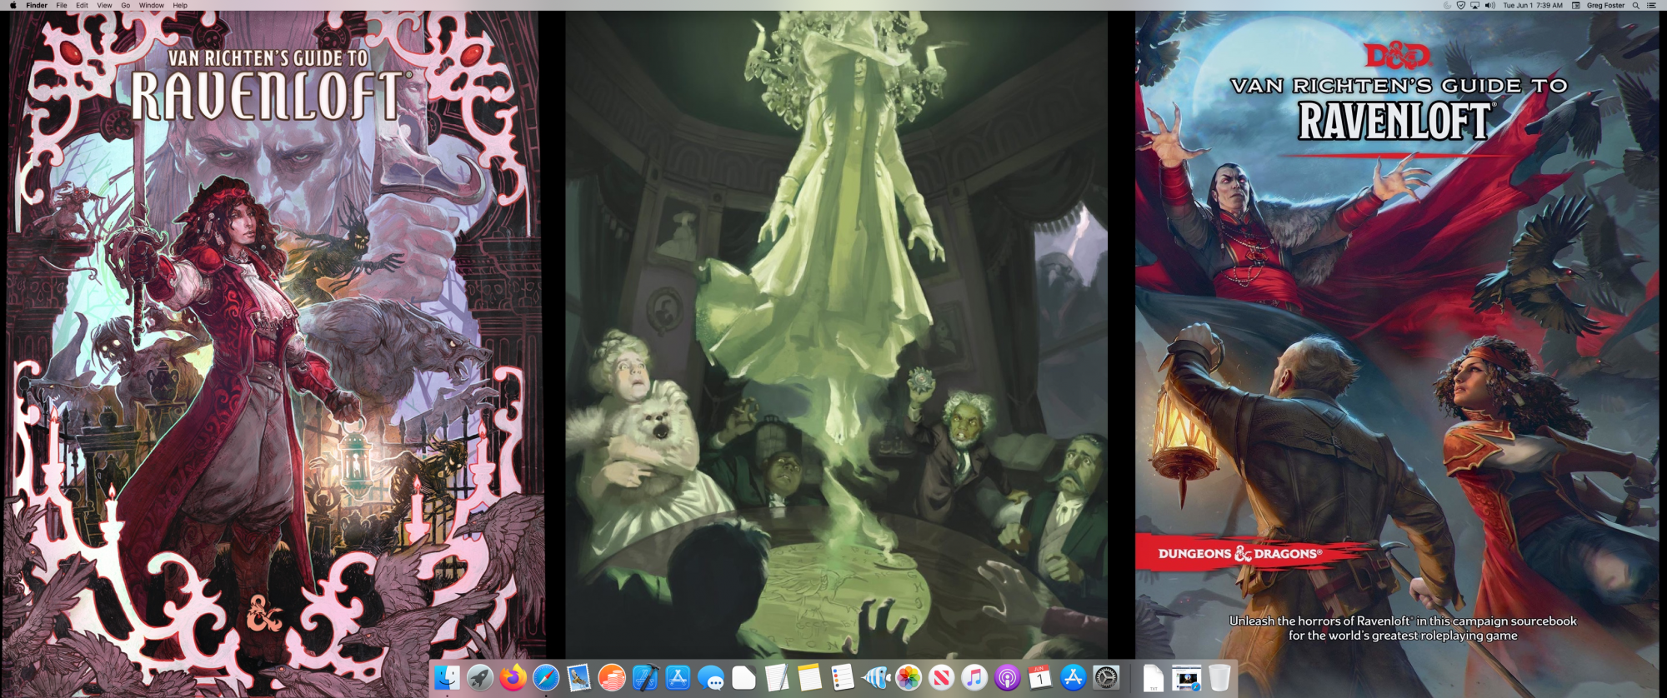Open Messages speech bubble in Dock
This screenshot has height=698, width=1667.
click(711, 678)
